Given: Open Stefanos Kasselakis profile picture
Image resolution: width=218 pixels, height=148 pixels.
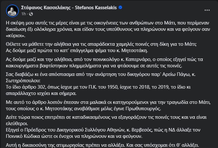Looking at the screenshot, I should pyautogui.click(x=12, y=11).
